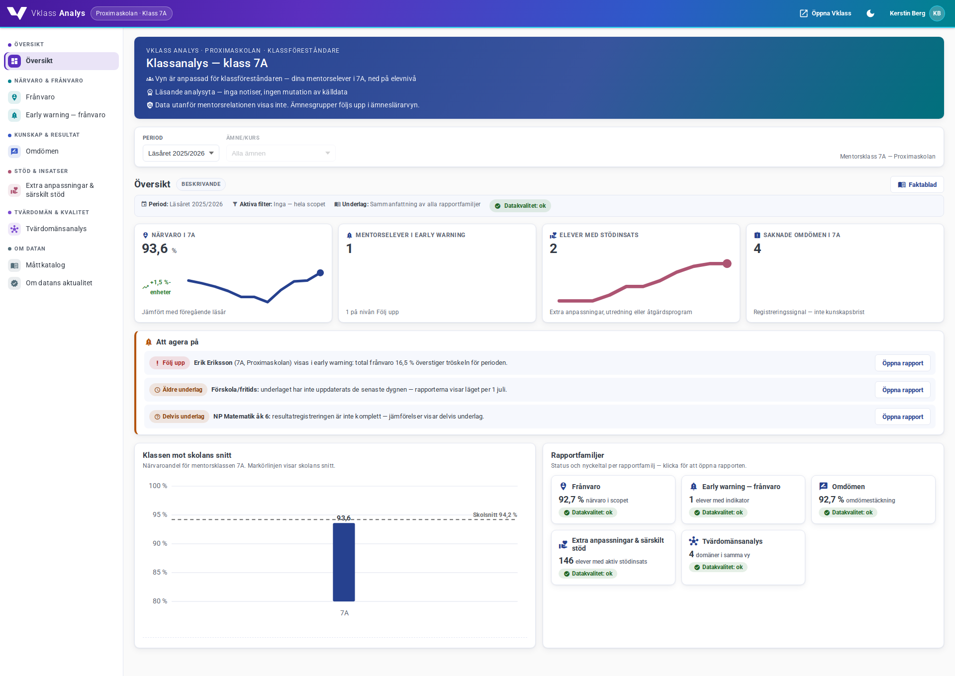Click Omdömen icon in sidebar
The height and width of the screenshot is (676, 955).
pos(14,152)
